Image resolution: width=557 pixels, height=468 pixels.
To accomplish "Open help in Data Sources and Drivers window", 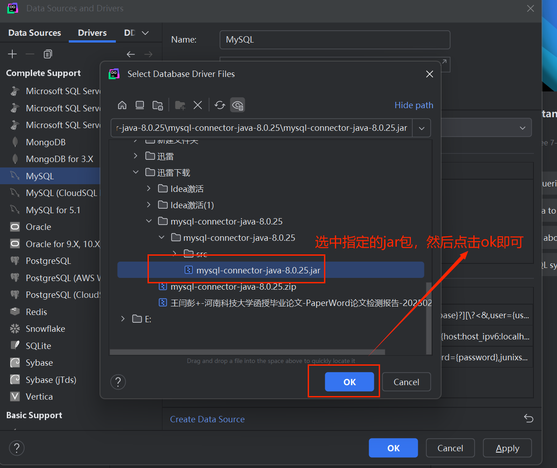I will point(17,448).
